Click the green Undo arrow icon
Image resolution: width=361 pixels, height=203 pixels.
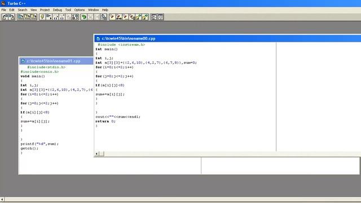[84, 17]
